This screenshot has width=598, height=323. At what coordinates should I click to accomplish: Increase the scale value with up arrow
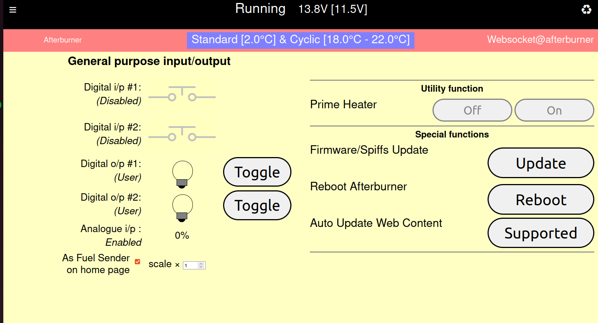pyautogui.click(x=201, y=263)
